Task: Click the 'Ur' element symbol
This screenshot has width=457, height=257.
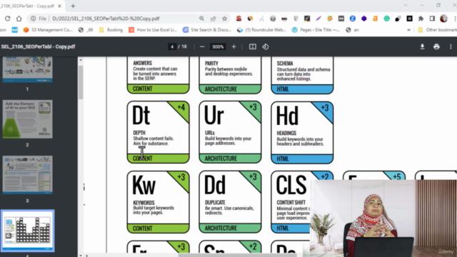Action: (x=214, y=116)
